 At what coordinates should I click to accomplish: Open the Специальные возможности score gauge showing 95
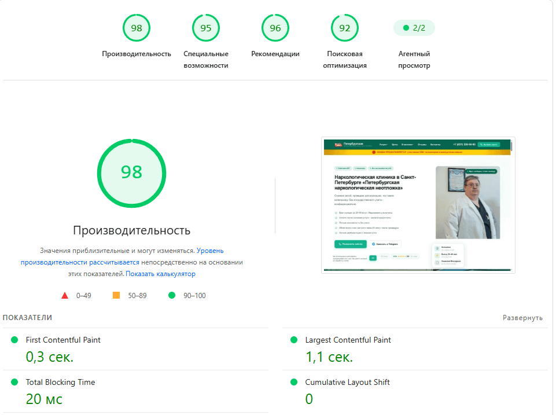(205, 28)
